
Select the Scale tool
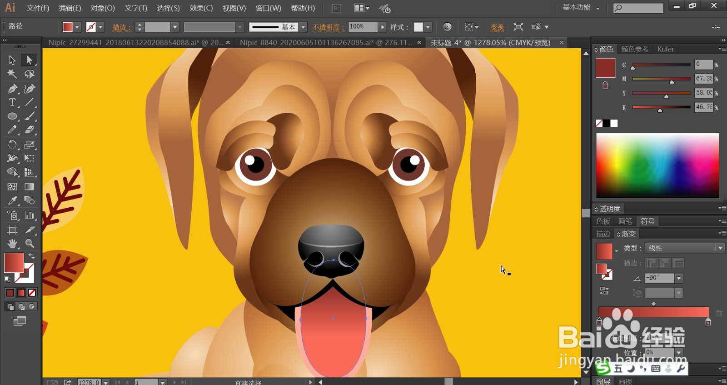[30, 145]
